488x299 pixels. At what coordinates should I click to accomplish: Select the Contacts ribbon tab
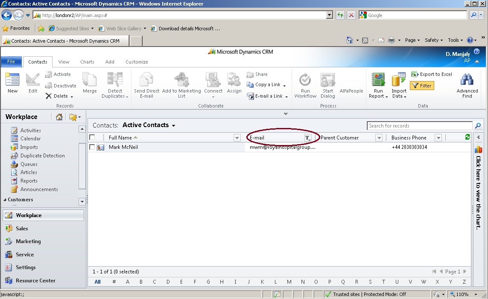[38, 62]
